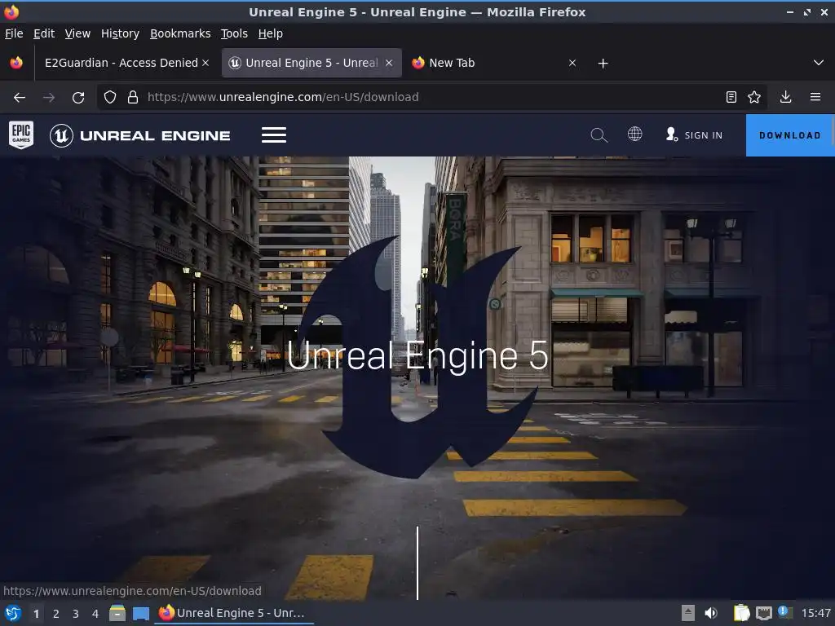The width and height of the screenshot is (835, 626).
Task: Reload the current page
Action: [78, 97]
